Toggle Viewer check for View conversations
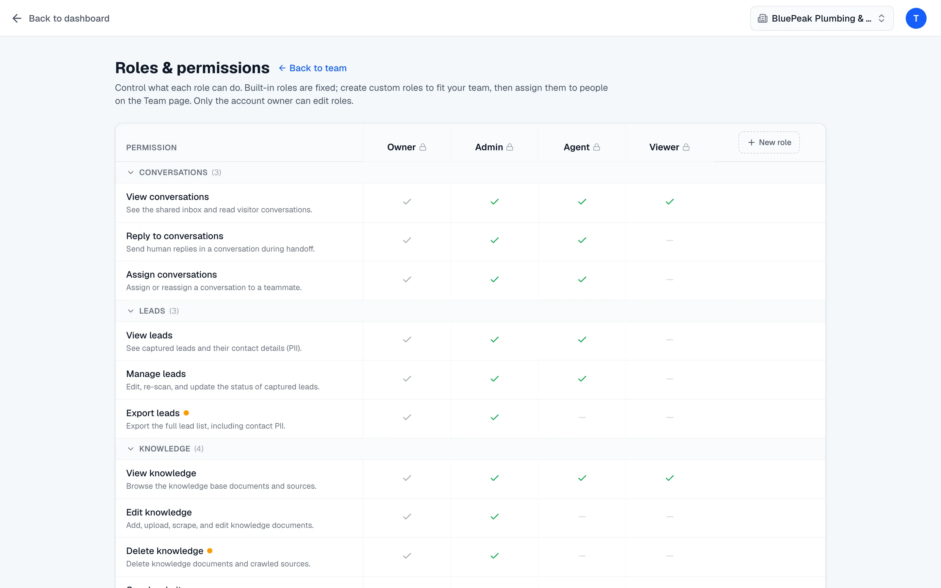 tap(669, 202)
